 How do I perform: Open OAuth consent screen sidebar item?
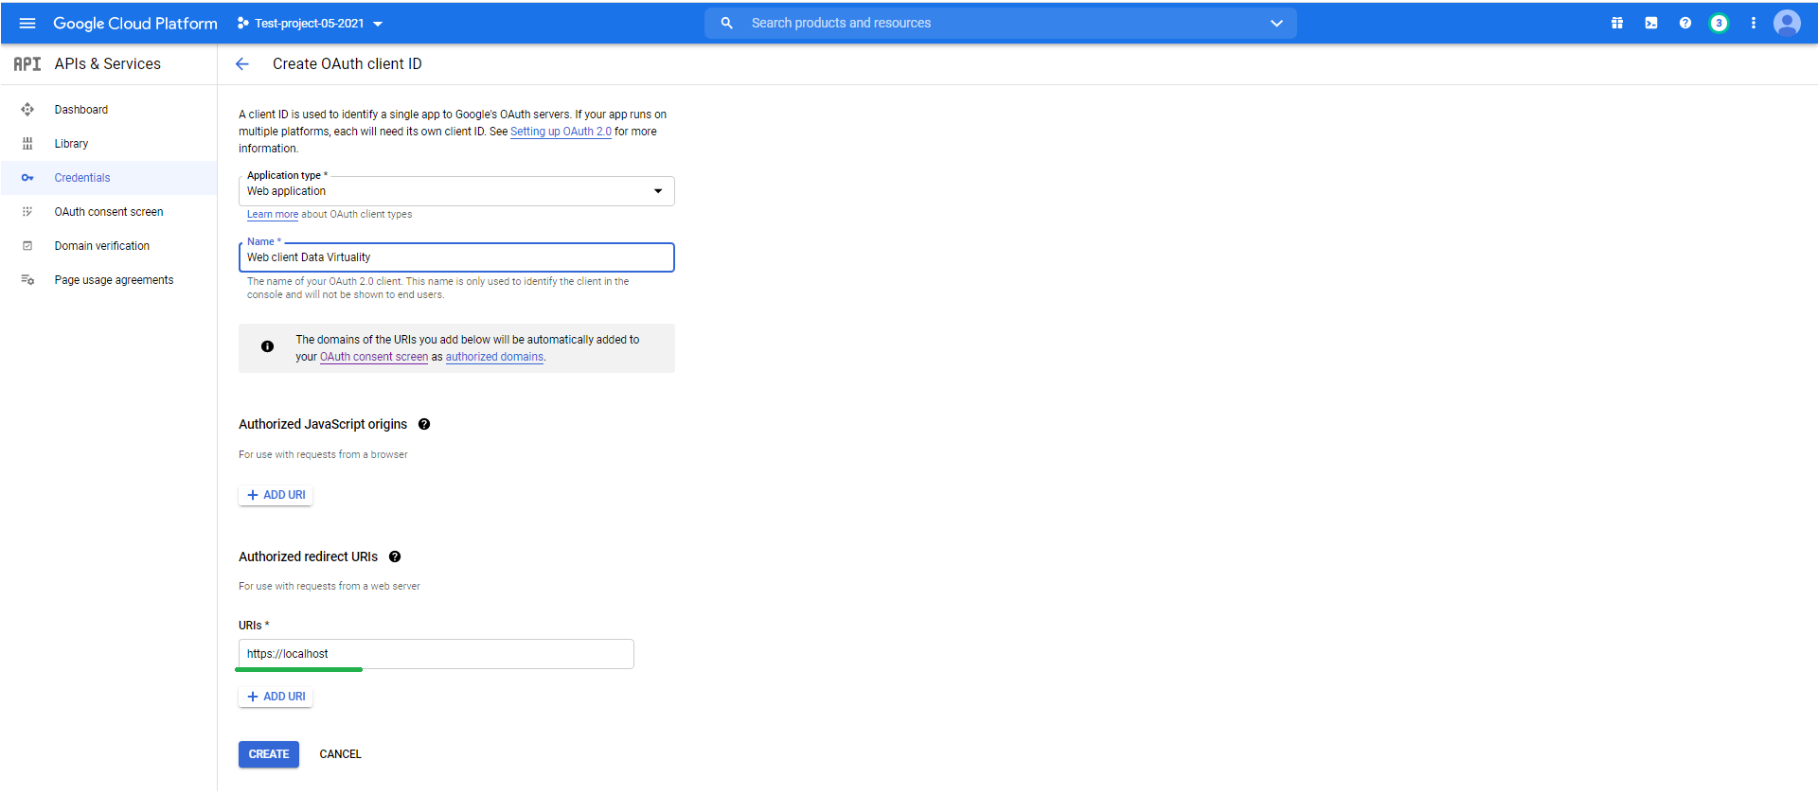click(109, 212)
